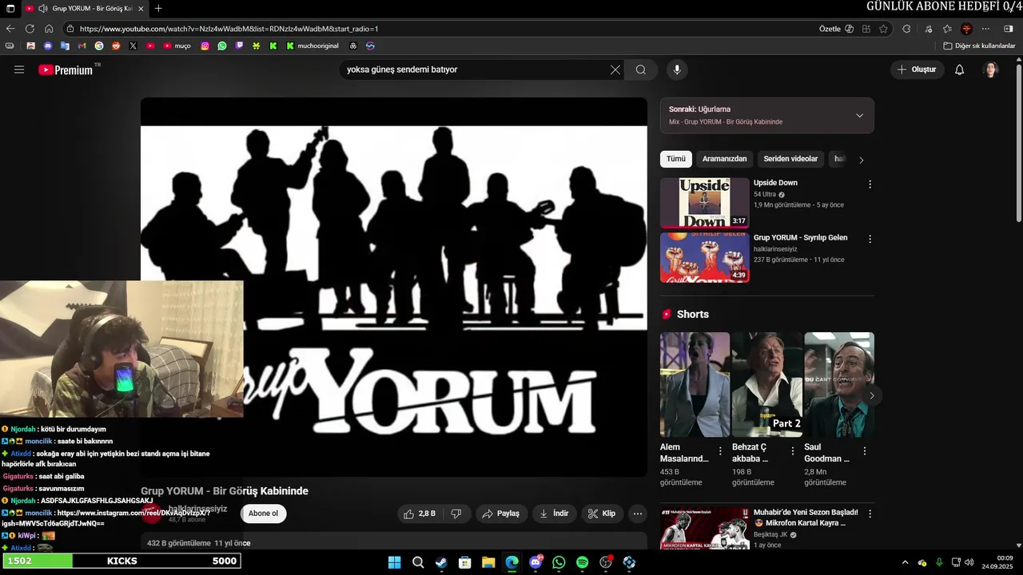Open the volume control in tray
The height and width of the screenshot is (575, 1023).
coord(969,562)
